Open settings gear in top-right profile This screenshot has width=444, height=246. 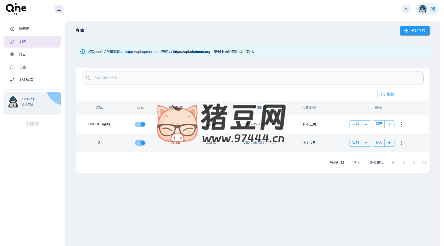click(433, 9)
